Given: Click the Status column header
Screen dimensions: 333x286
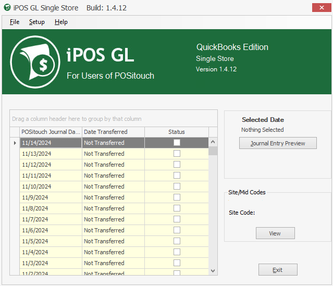Looking at the screenshot, I should (177, 132).
